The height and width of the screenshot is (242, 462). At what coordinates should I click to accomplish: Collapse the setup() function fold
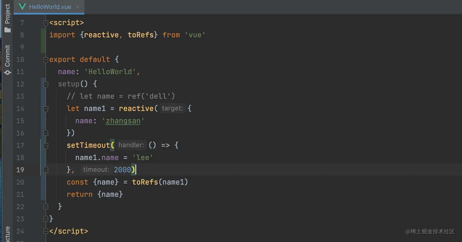coord(46,84)
